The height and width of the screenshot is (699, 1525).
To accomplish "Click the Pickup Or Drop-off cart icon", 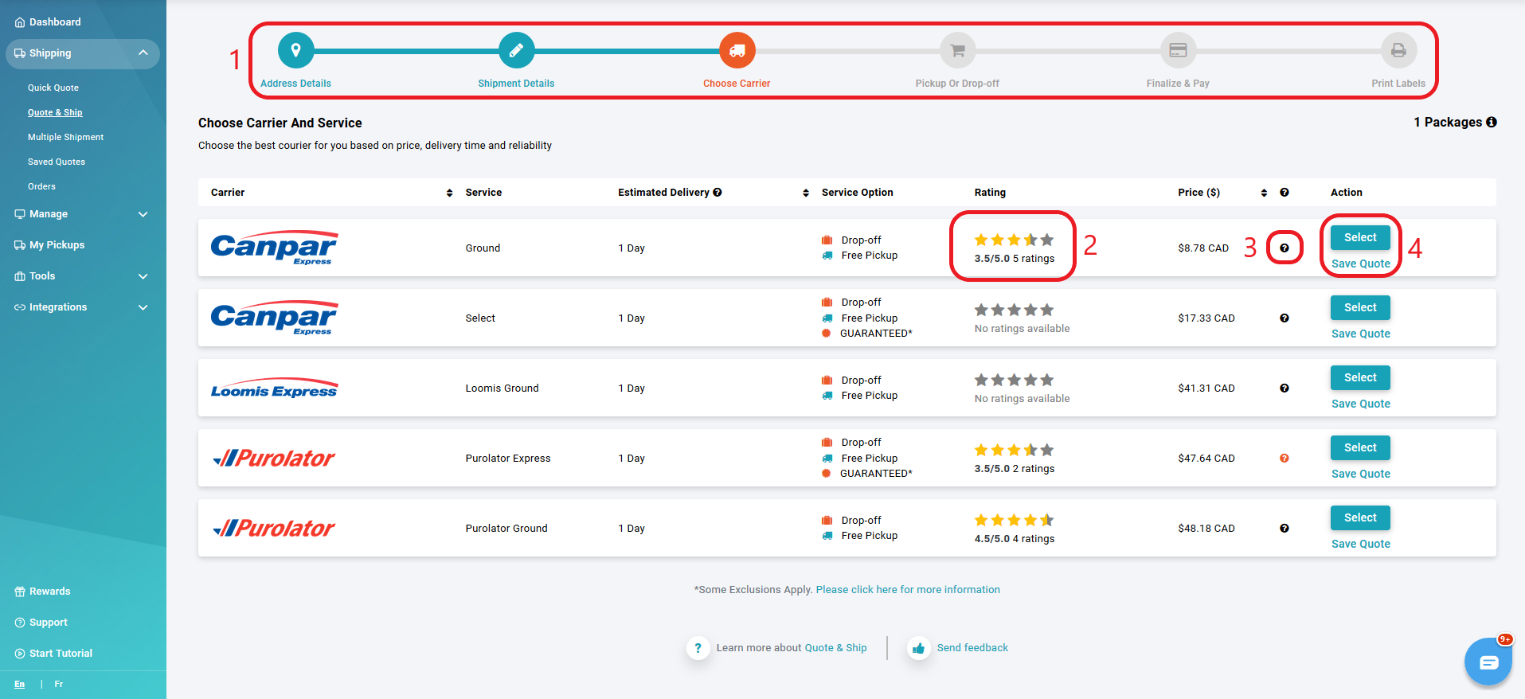I will coord(957,51).
